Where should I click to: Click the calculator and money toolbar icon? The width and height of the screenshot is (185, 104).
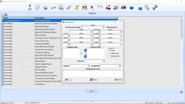pyautogui.click(x=61, y=8)
